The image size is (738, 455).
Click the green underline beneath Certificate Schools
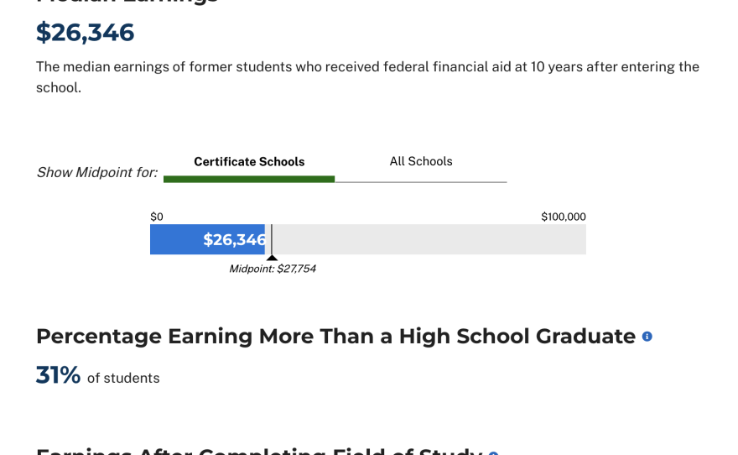249,179
